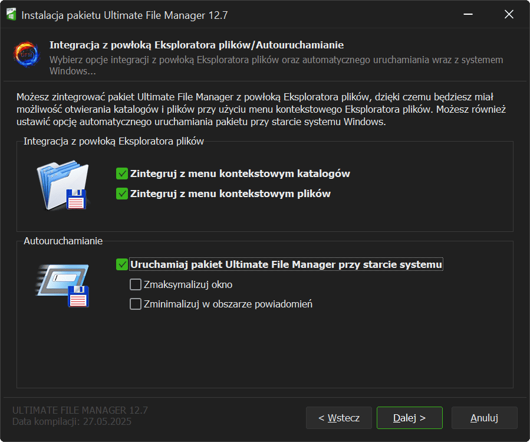The image size is (530, 442).
Task: Click the installer icon in the title bar
Action: pos(11,15)
